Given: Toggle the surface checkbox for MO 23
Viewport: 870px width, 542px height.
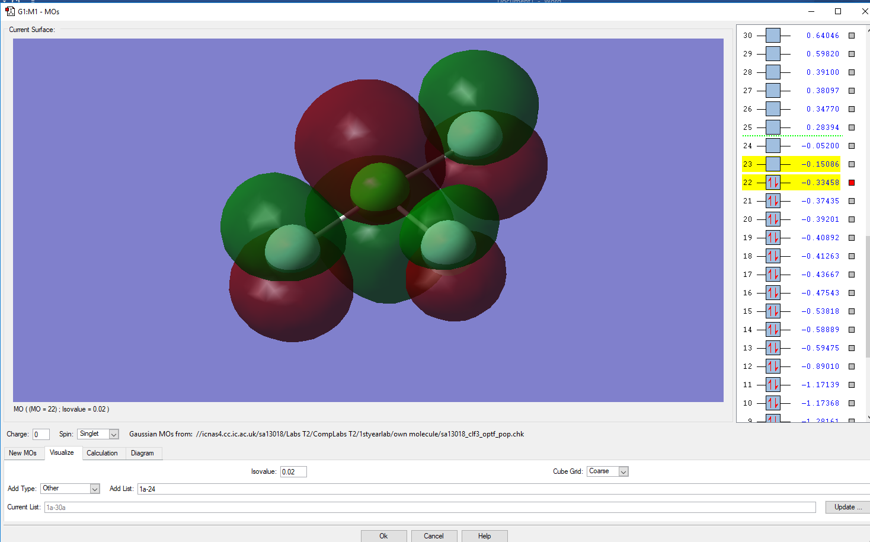Looking at the screenshot, I should tap(852, 164).
